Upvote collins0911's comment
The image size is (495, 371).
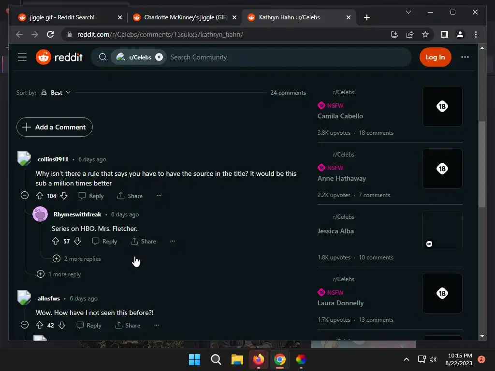pyautogui.click(x=40, y=196)
